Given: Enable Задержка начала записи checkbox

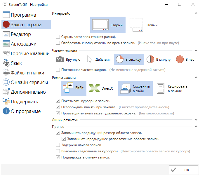Looking at the screenshot, I should click(x=58, y=145).
